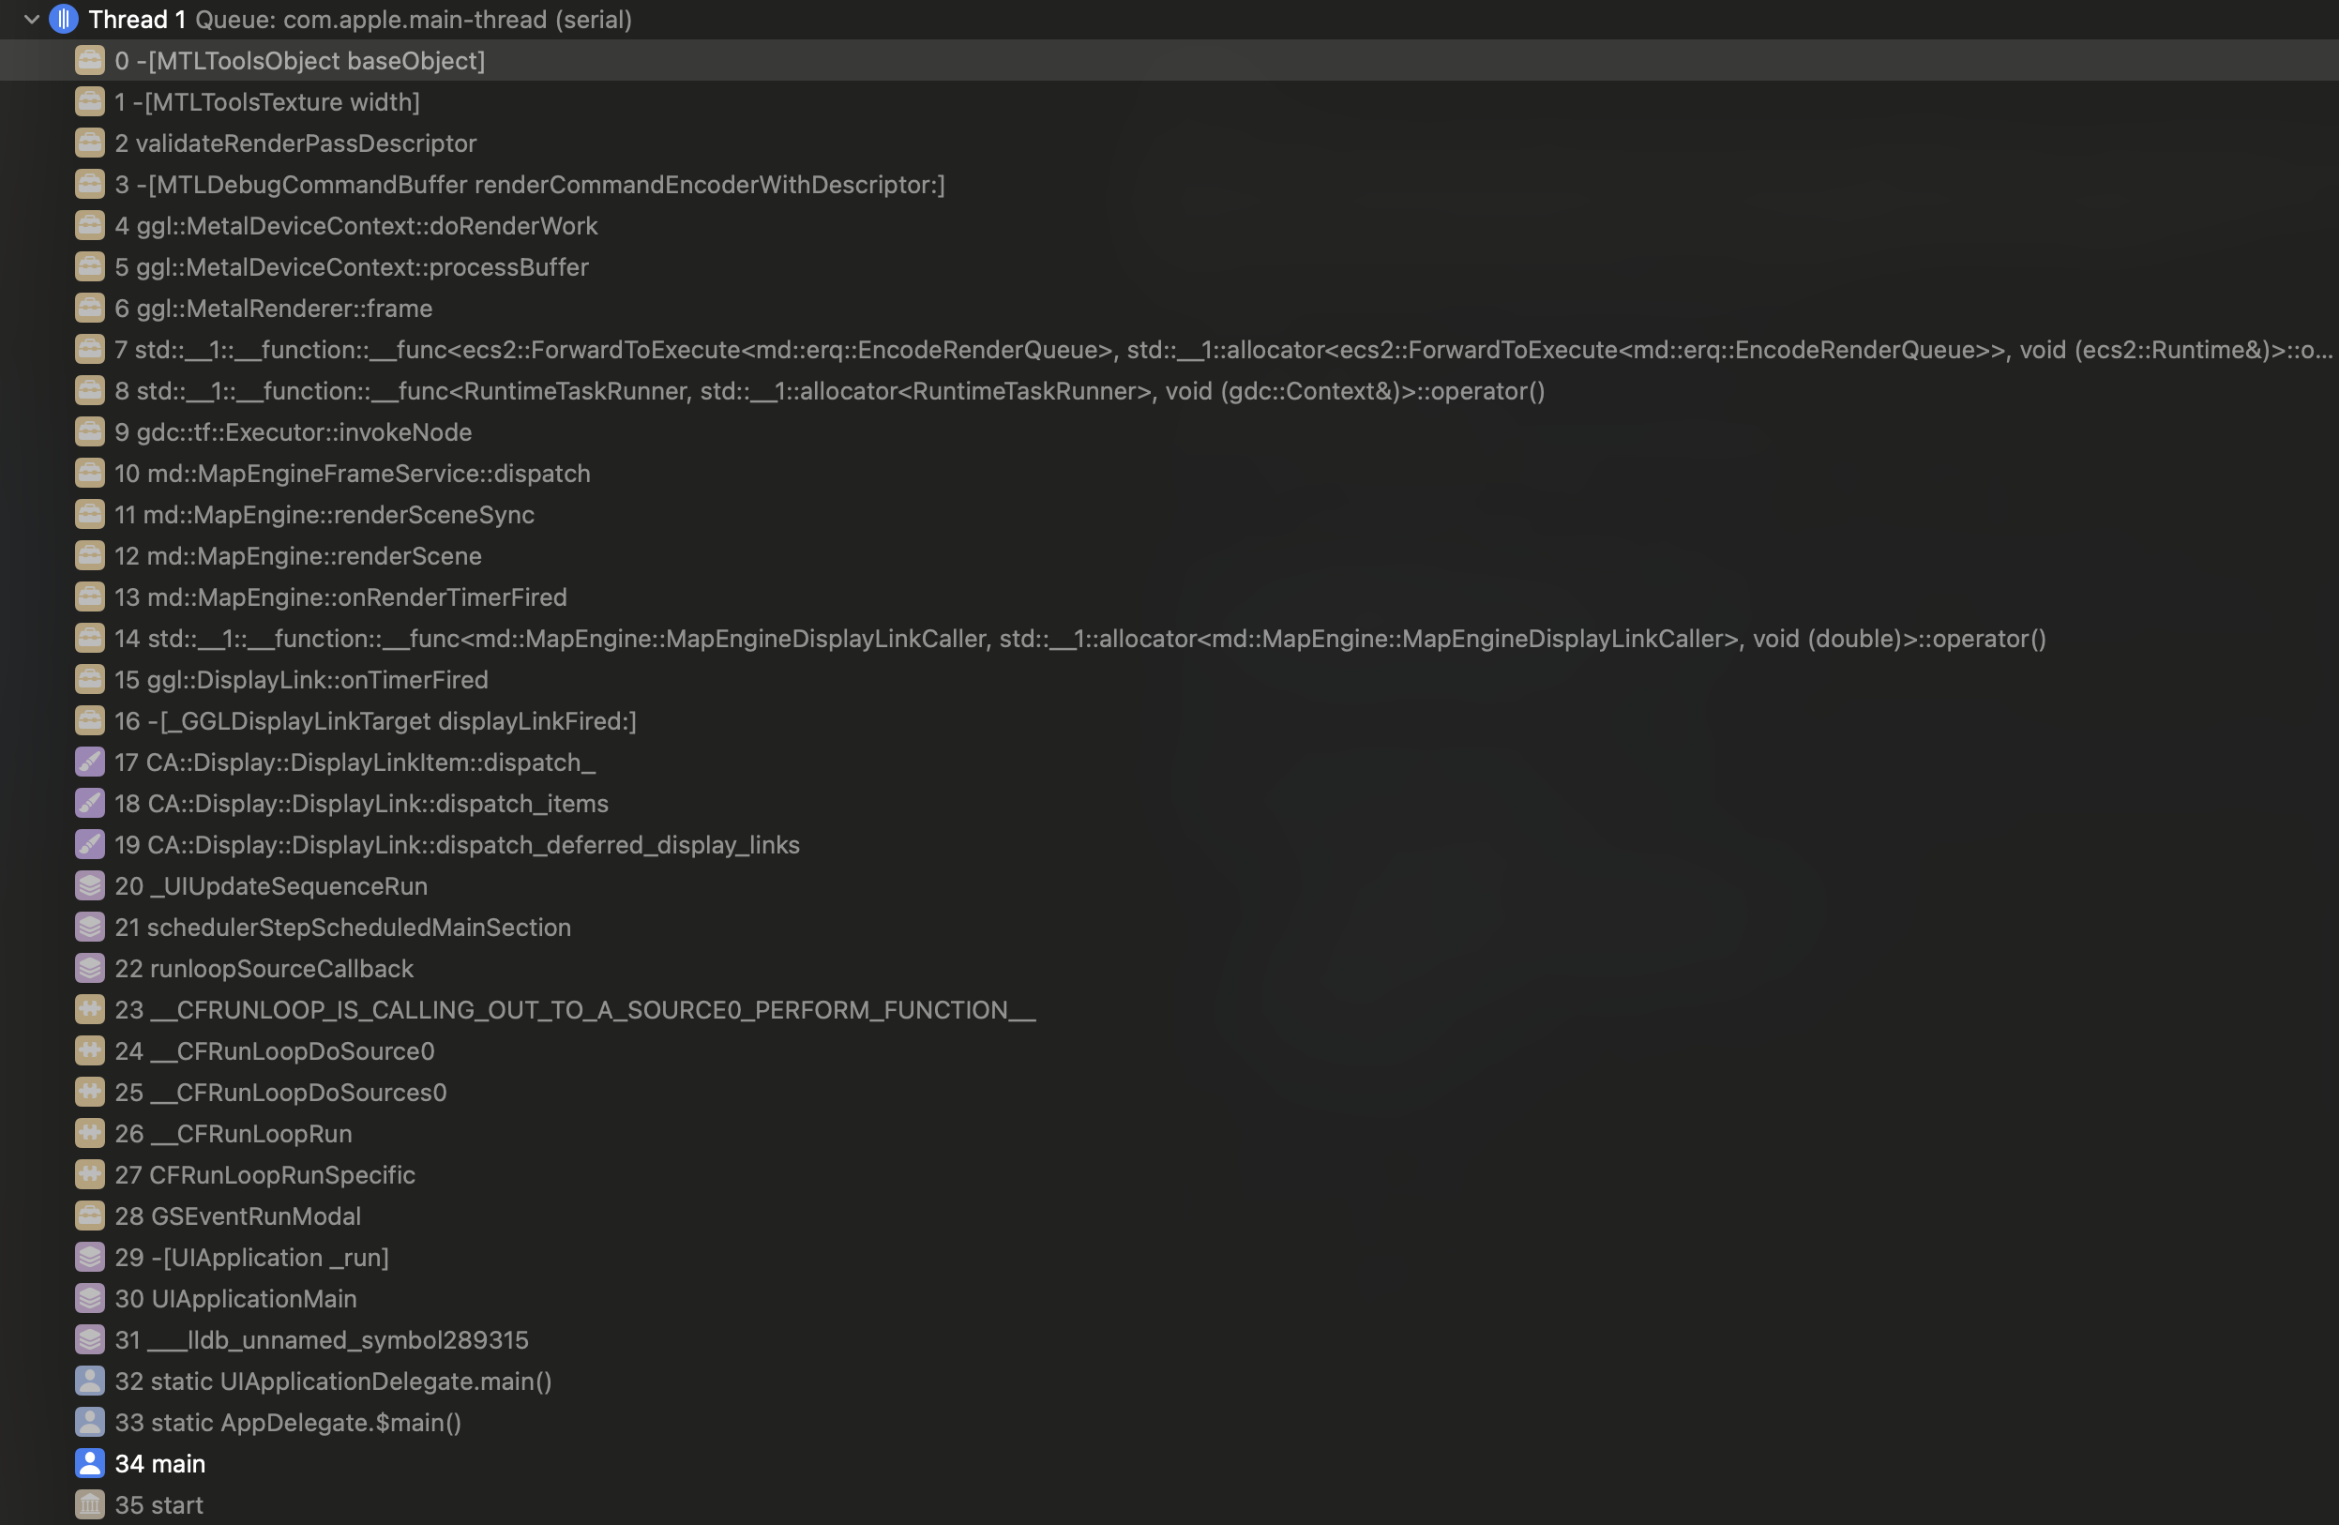2339x1525 pixels.
Task: Click the icon for frame 1 MTLToolsTexture width
Action: [89, 101]
